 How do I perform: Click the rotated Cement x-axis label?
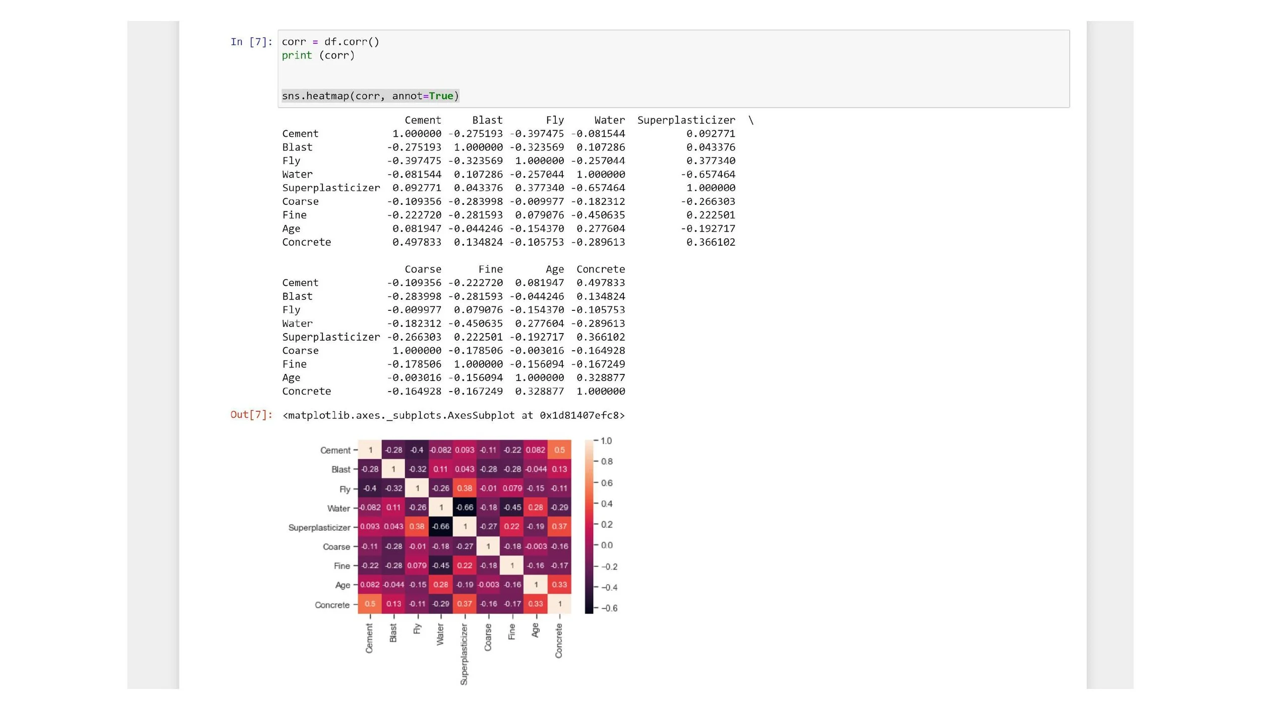[x=369, y=638]
